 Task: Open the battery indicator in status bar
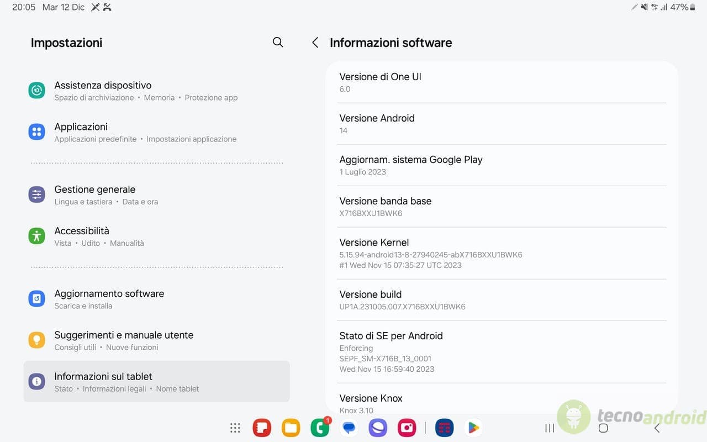pyautogui.click(x=693, y=7)
